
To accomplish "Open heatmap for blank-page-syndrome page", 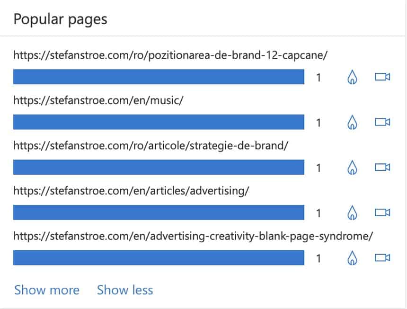I will 352,258.
